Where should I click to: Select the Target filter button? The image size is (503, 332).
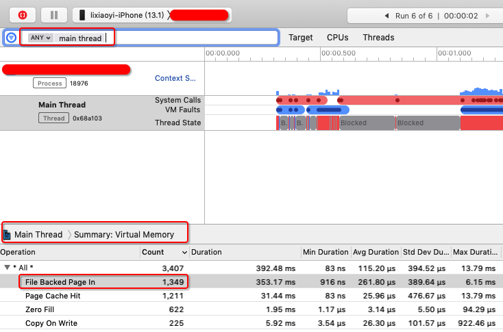click(x=300, y=38)
